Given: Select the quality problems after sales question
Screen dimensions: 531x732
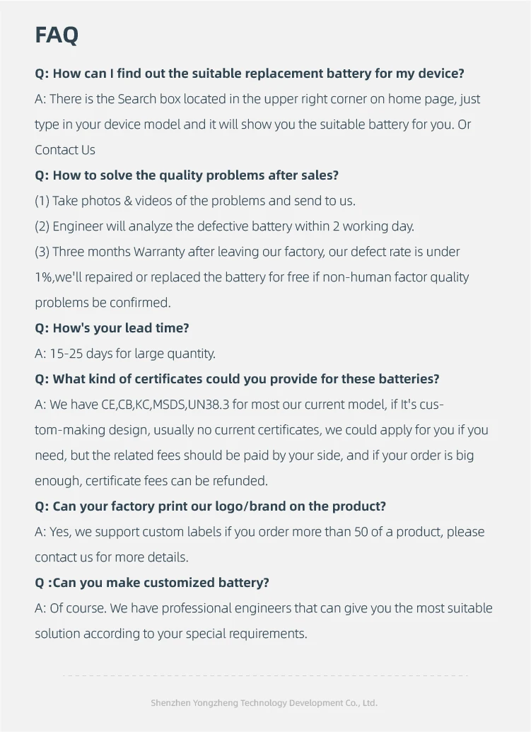Looking at the screenshot, I should pyautogui.click(x=187, y=175).
